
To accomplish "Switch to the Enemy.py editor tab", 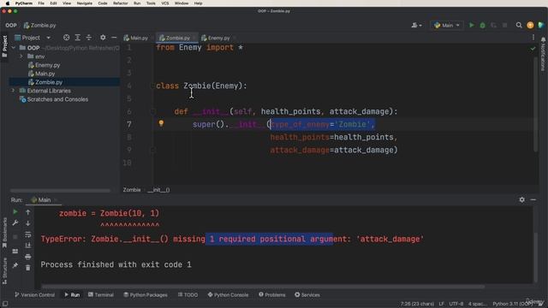I will [x=216, y=38].
